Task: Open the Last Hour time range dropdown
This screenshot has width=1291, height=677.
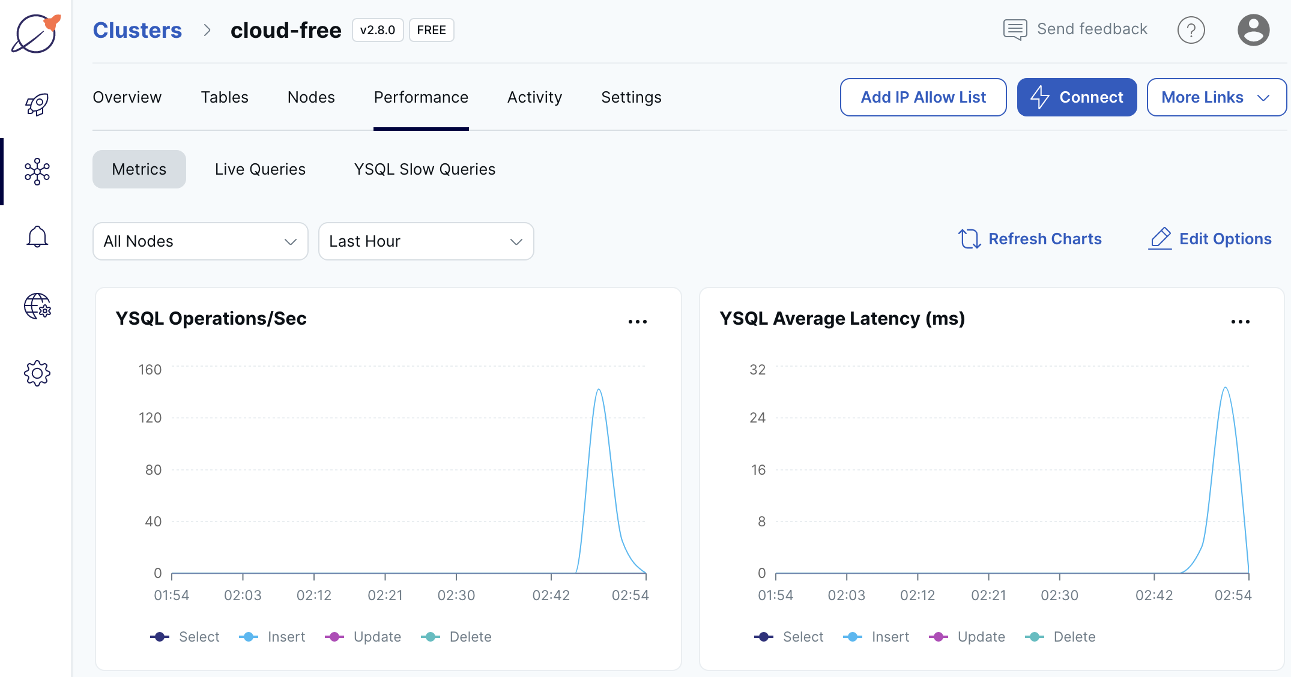Action: tap(426, 241)
